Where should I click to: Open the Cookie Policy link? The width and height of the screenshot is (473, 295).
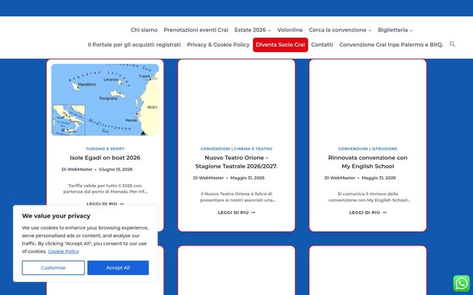pyautogui.click(x=63, y=251)
